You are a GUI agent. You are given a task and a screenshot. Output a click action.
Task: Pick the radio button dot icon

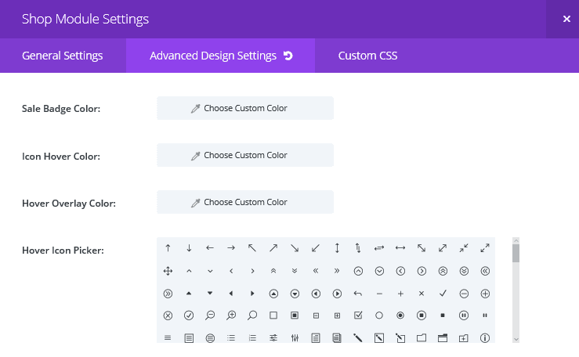tap(400, 316)
